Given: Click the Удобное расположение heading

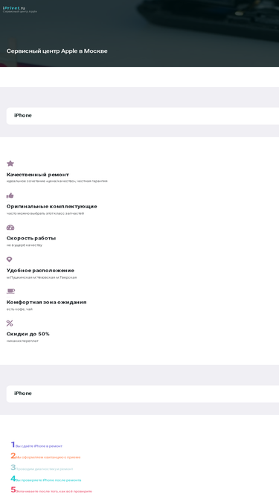Looking at the screenshot, I should (x=40, y=271).
